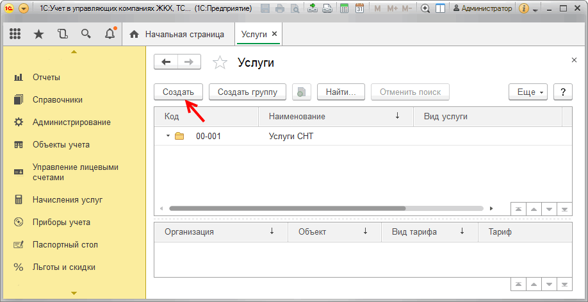
Task: Click the save diskette icon in title bar
Action: pos(266,8)
